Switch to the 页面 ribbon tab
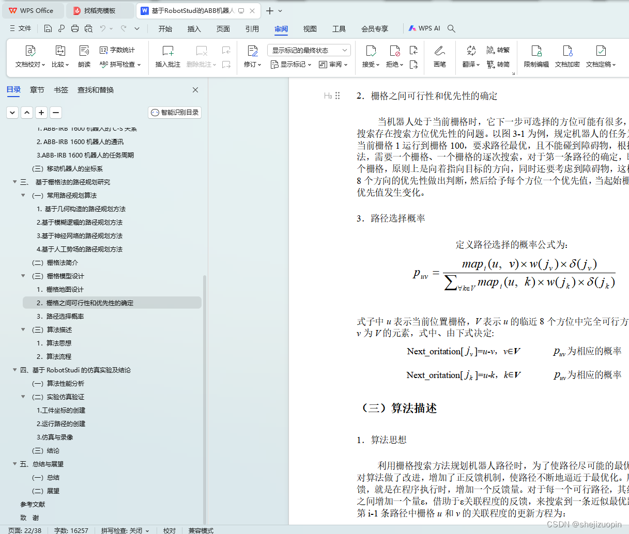This screenshot has height=534, width=629. tap(223, 29)
